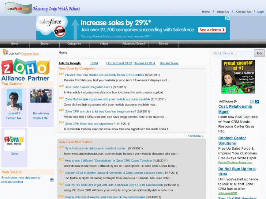Click zoho.com/CRM URL link
Image resolution: width=266 pixels, height=199 pixels.
228,193
